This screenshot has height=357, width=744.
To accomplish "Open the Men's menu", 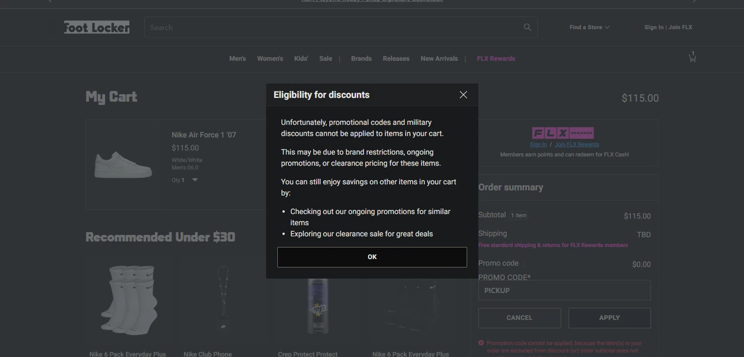I will tap(237, 58).
